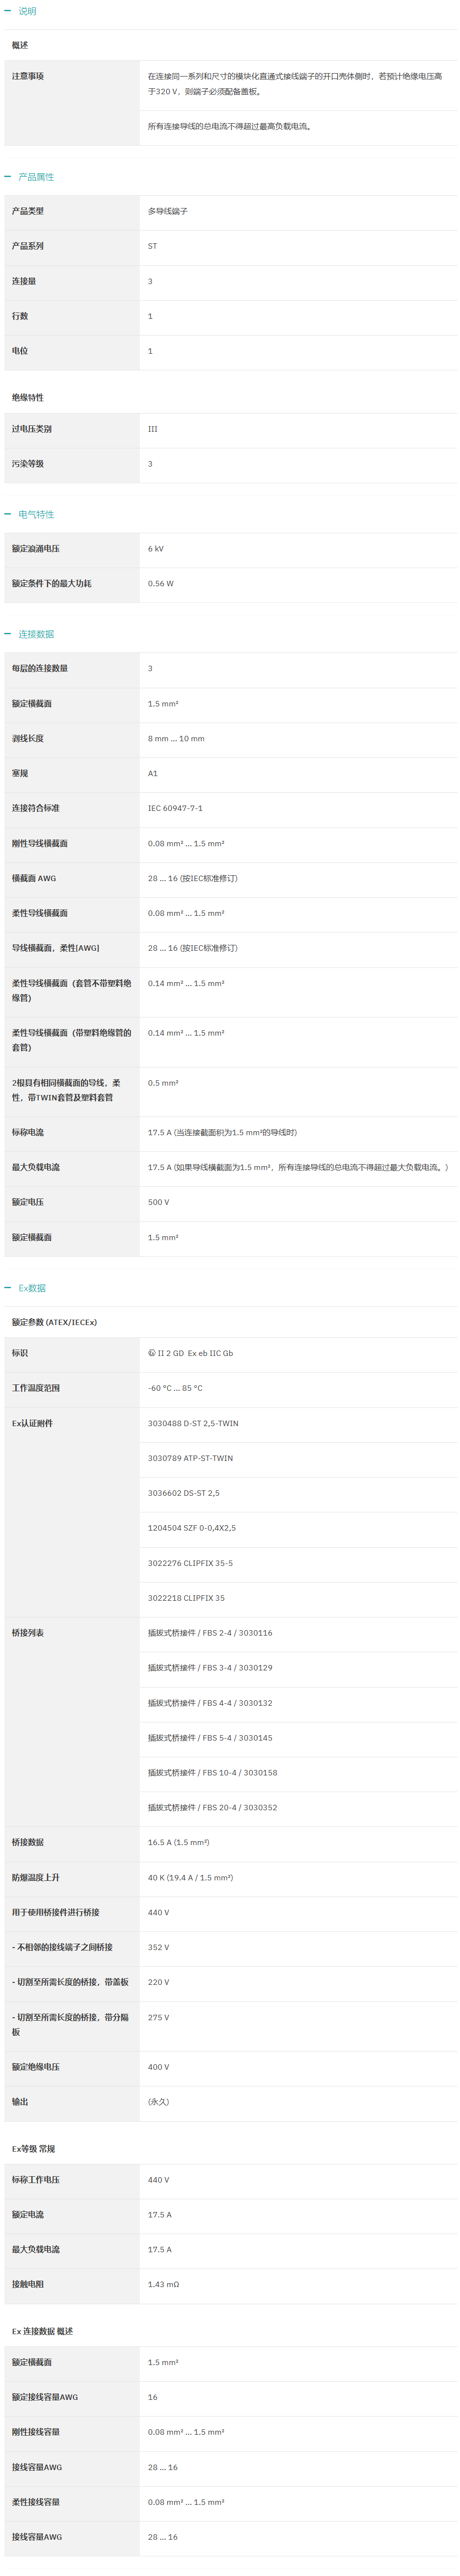
Task: Select the 污染等级 label
Action: coord(28,464)
